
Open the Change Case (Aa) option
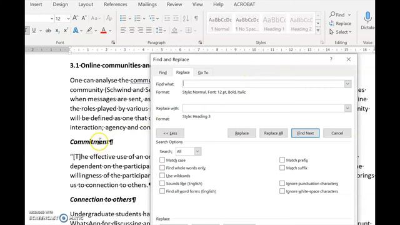tap(96, 18)
